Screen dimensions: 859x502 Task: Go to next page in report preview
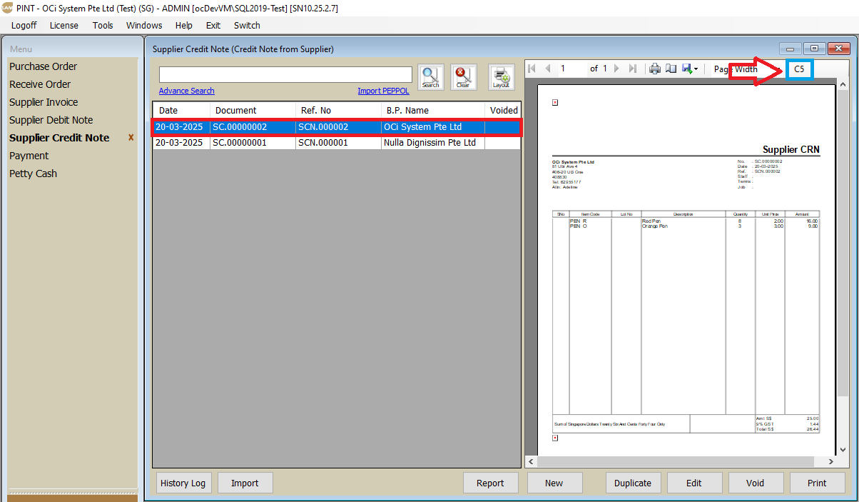[x=617, y=69]
